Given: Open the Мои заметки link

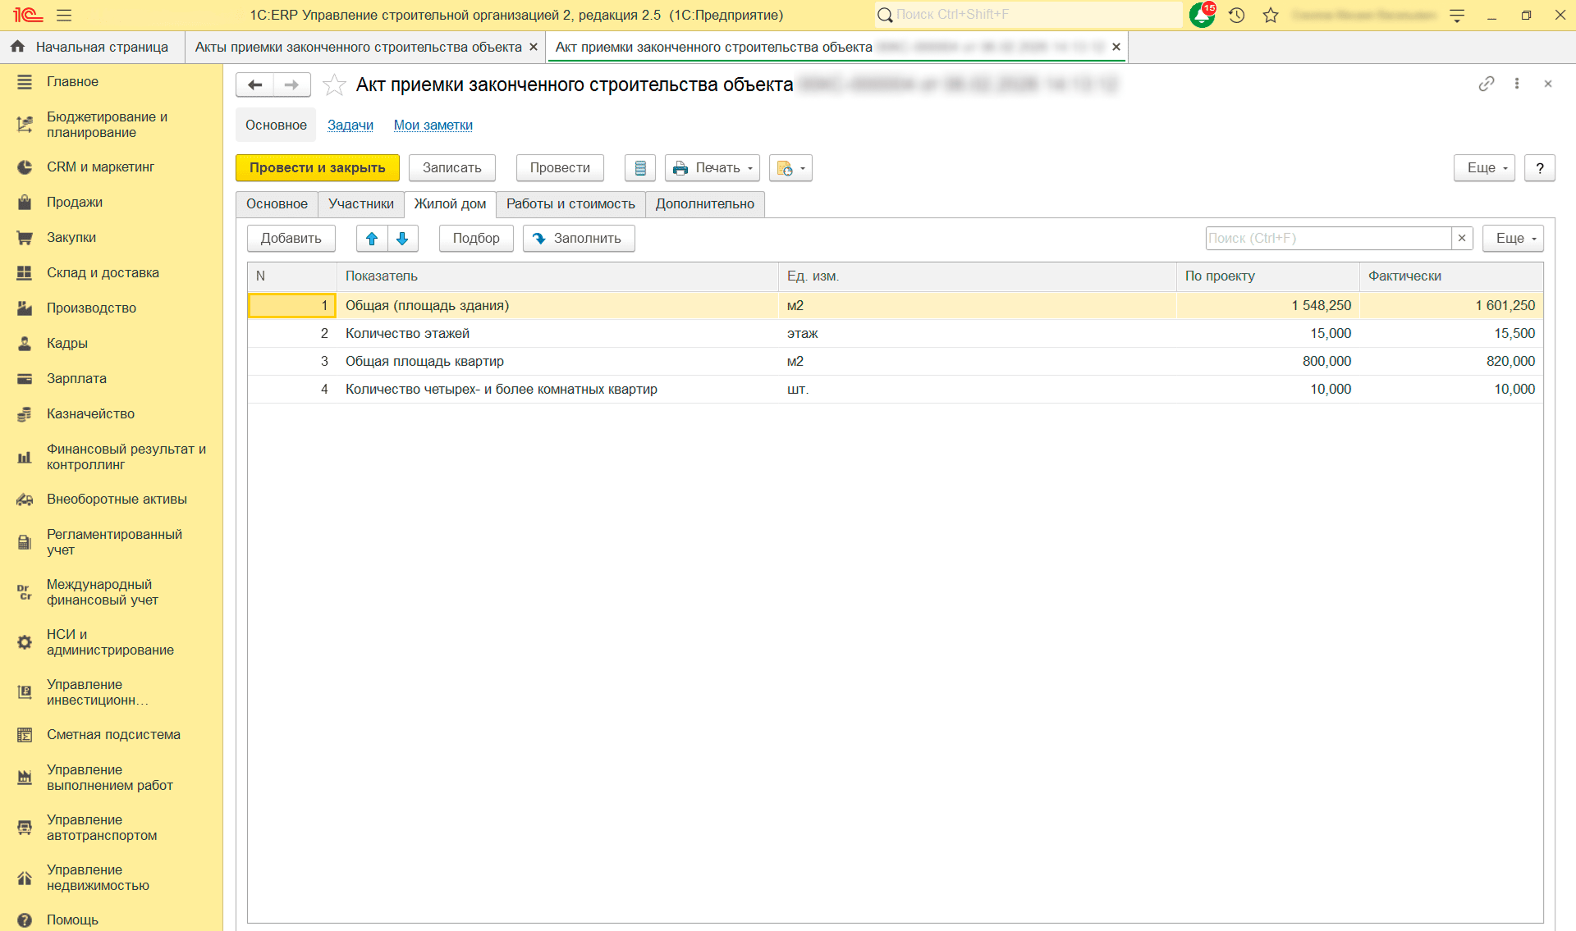Looking at the screenshot, I should tap(433, 126).
